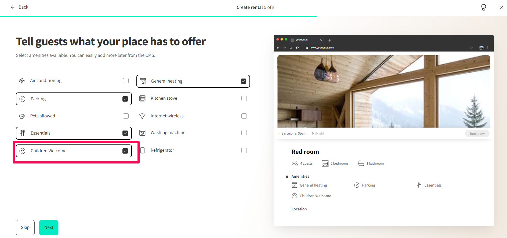The height and width of the screenshot is (238, 507).
Task: Uncheck the Essentials checkbox
Action: click(125, 133)
